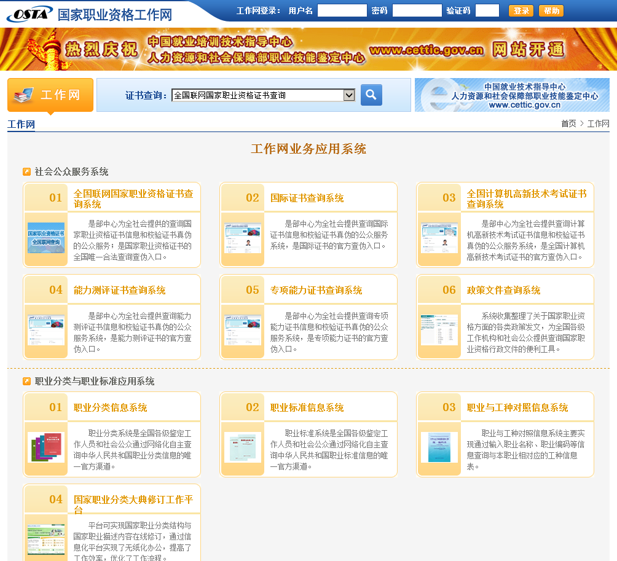The height and width of the screenshot is (561, 617).
Task: Click the 全国计算机高新技术考试 thumbnail image
Action: click(439, 238)
